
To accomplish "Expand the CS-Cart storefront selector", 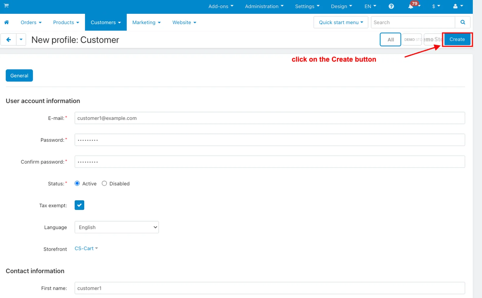I will click(86, 249).
